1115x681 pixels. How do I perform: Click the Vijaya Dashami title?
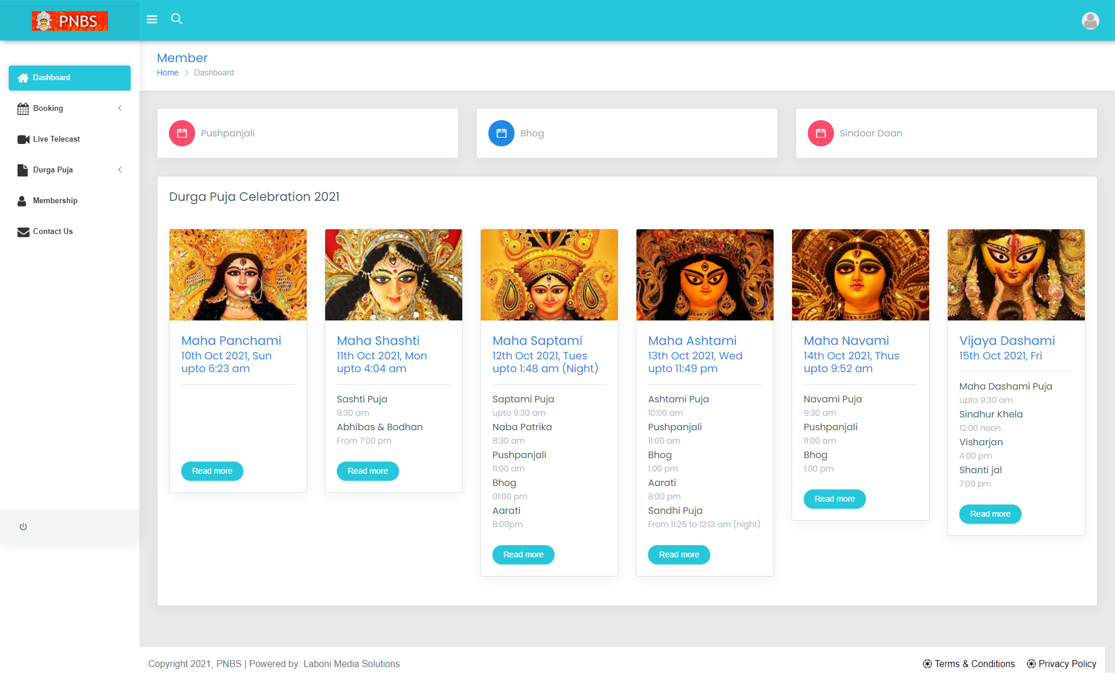click(1007, 341)
